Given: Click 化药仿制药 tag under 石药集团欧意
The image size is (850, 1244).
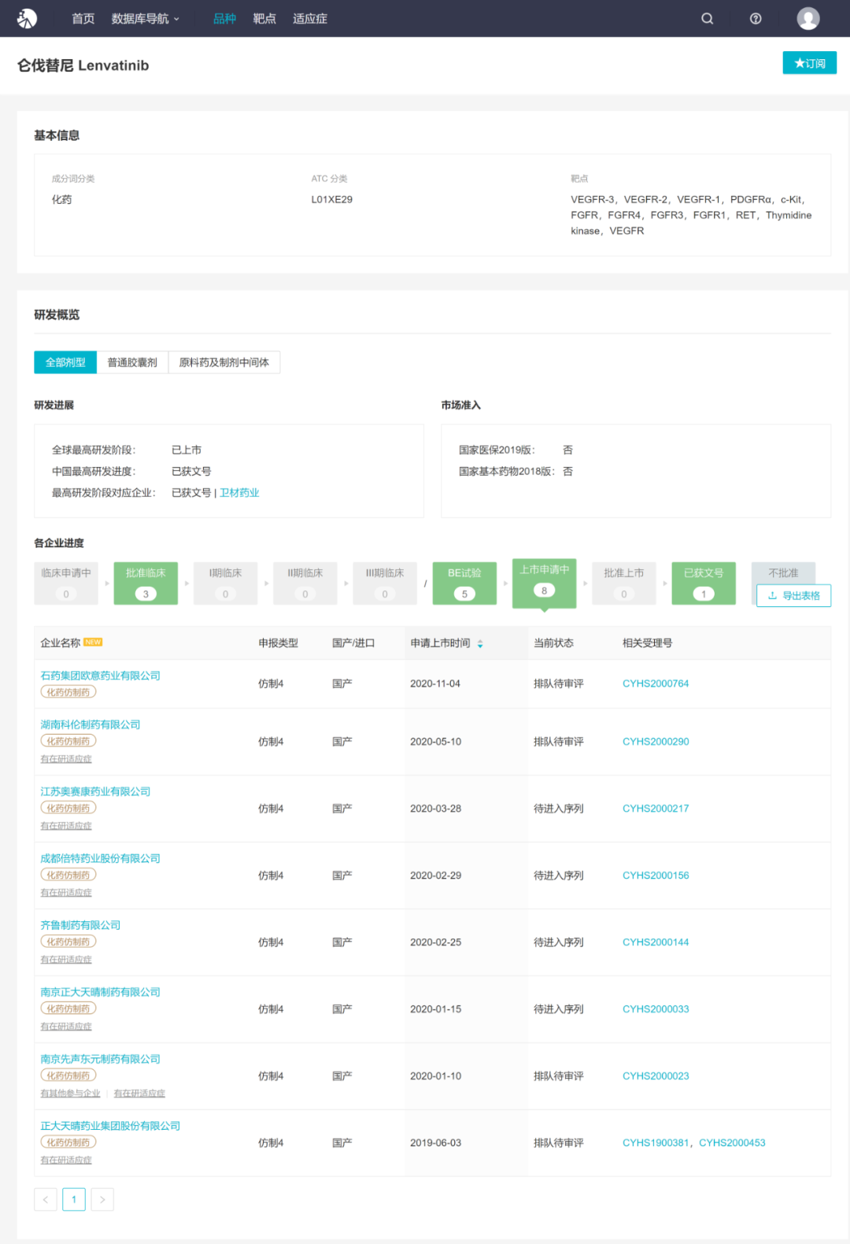Looking at the screenshot, I should coord(68,692).
